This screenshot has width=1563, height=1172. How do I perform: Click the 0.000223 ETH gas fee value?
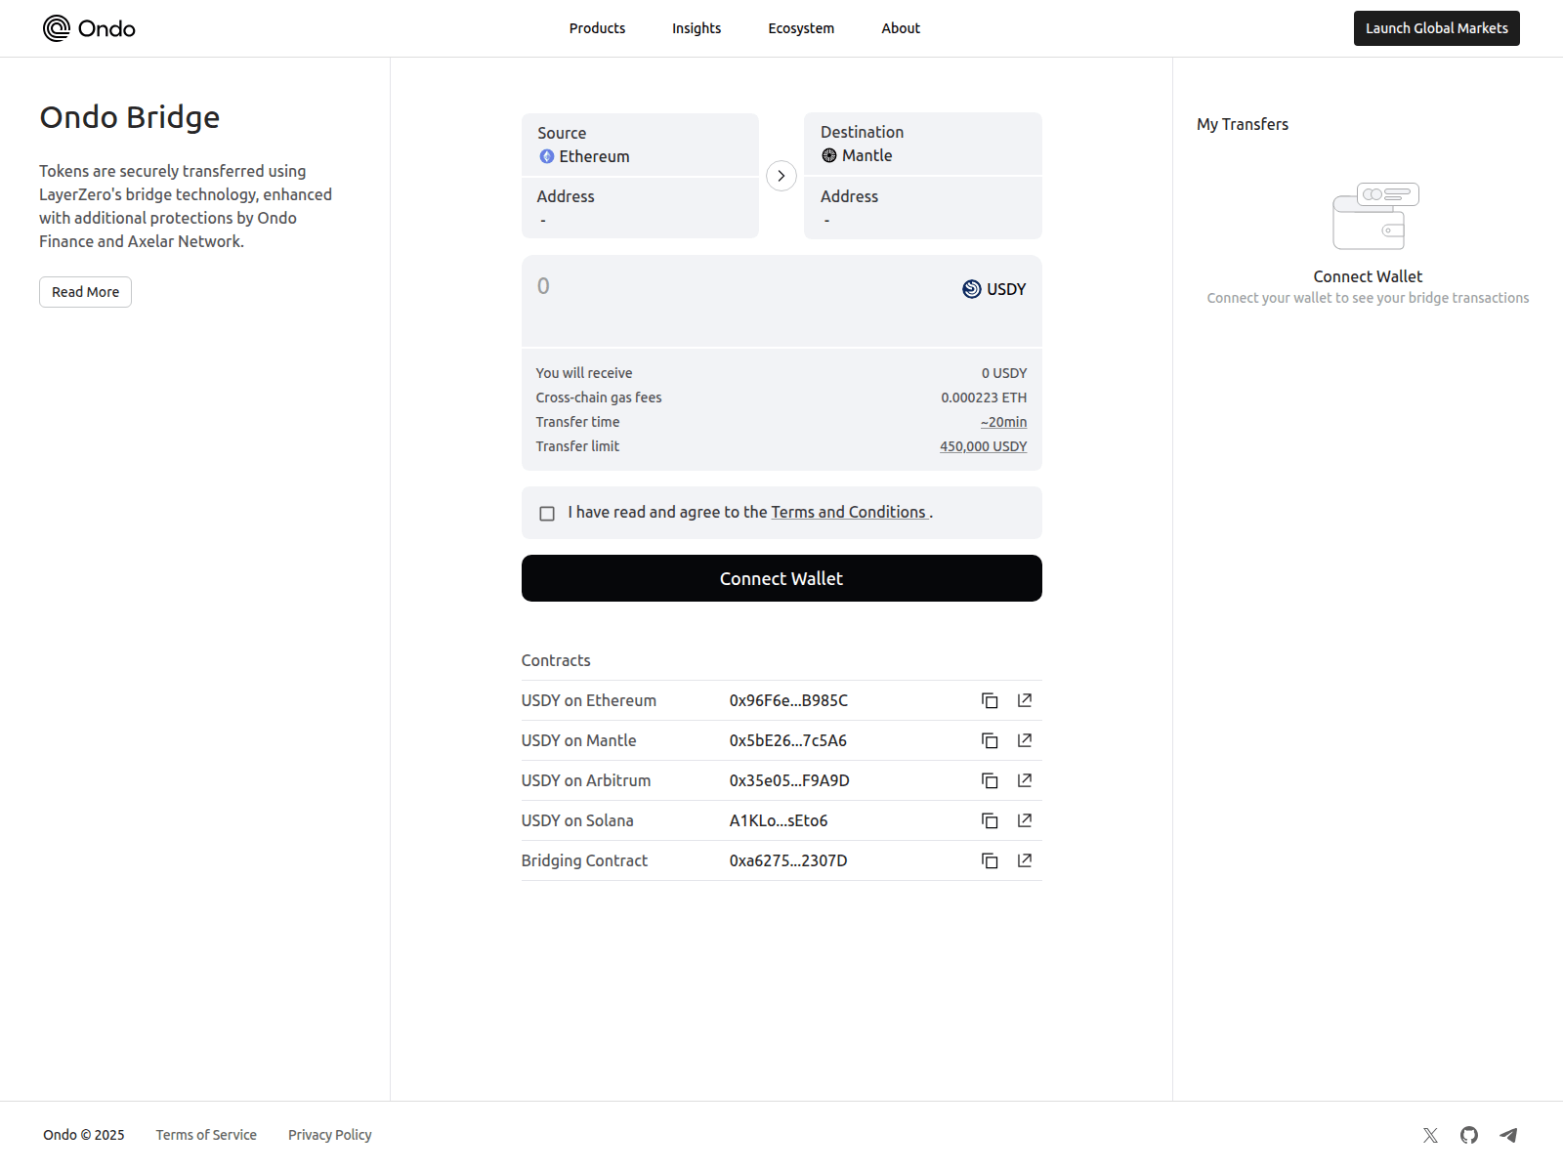coord(984,398)
